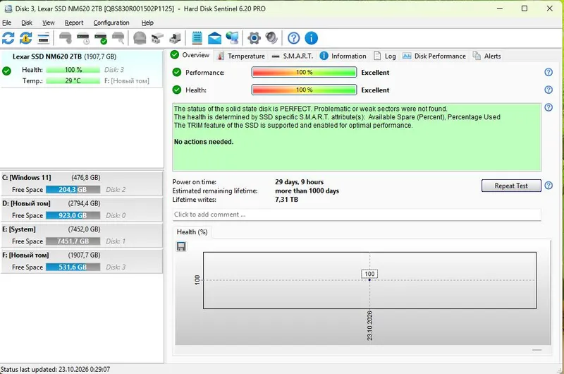Click the disk icon with green checkmark
This screenshot has width=564, height=374.
pos(101,38)
